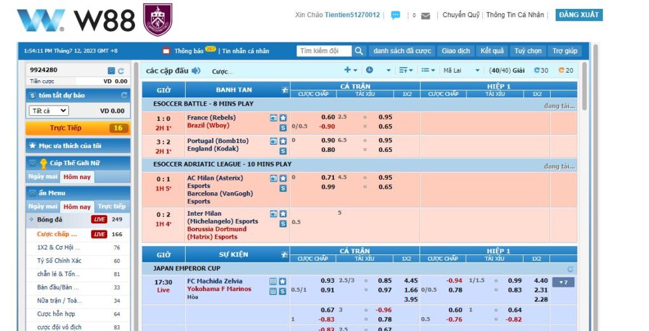The height and width of the screenshot is (331, 649).
Task: Click the dollar icon for Portugal (Bomb1to) match
Action: (283, 151)
